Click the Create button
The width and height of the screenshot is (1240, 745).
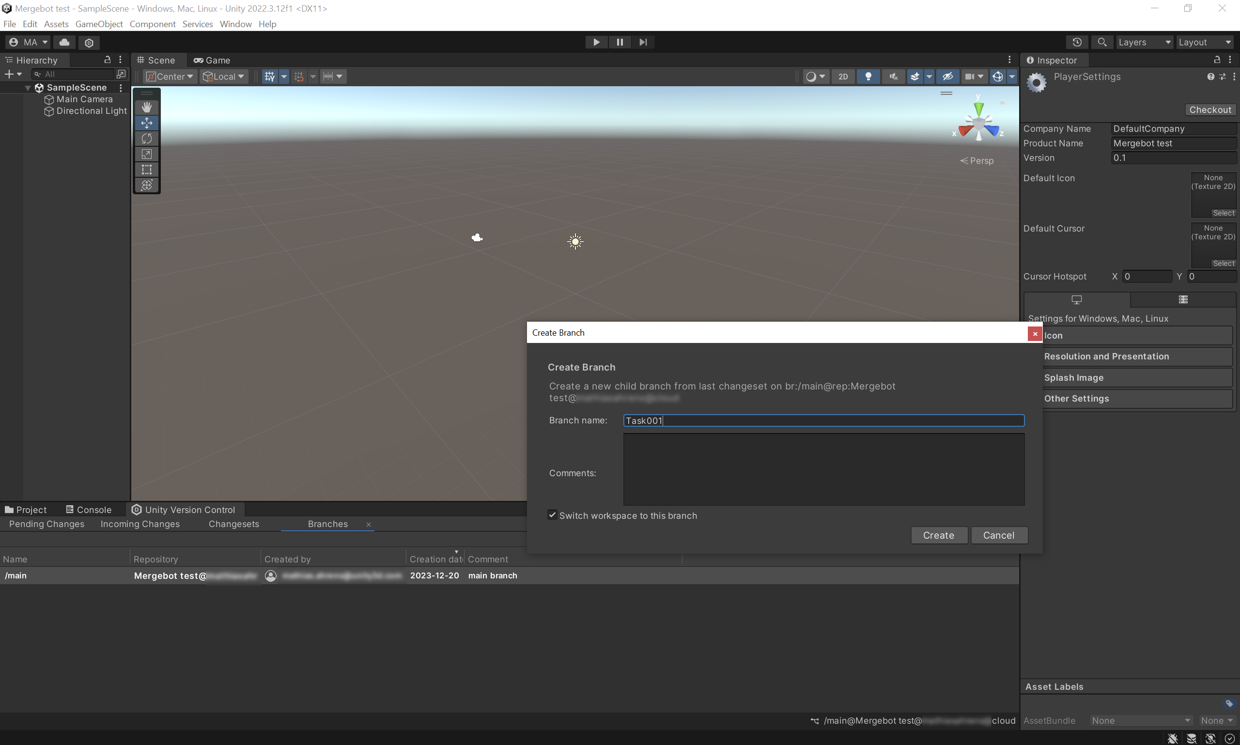pos(938,535)
